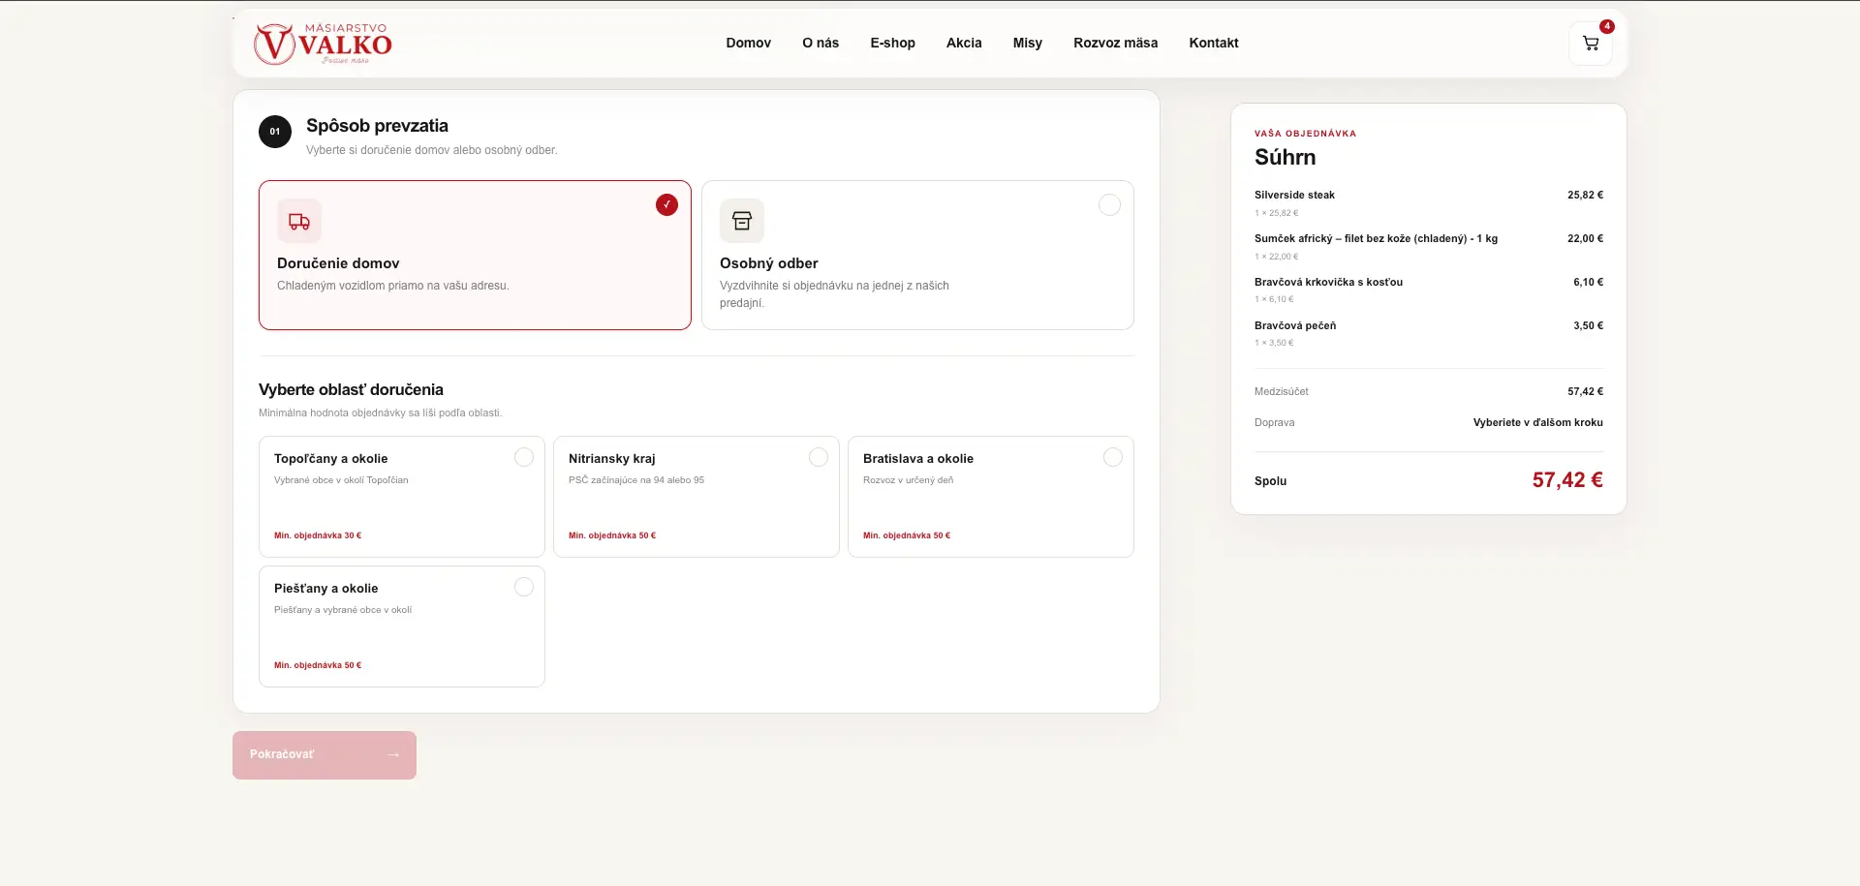Click 'PSČ začínajúce na 94 alebo 95'
This screenshot has height=886, width=1860.
(636, 480)
